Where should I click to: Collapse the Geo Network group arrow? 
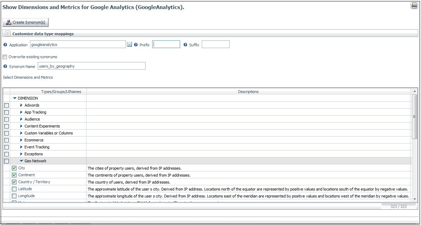click(x=21, y=161)
